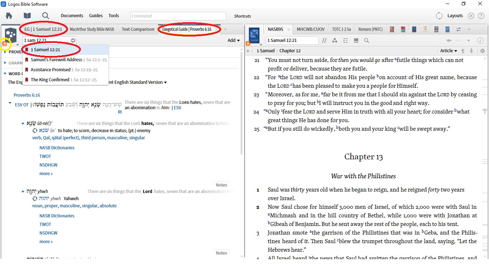The height and width of the screenshot is (275, 489).
Task: Collapse the ESV OT verse section
Action: [10, 103]
